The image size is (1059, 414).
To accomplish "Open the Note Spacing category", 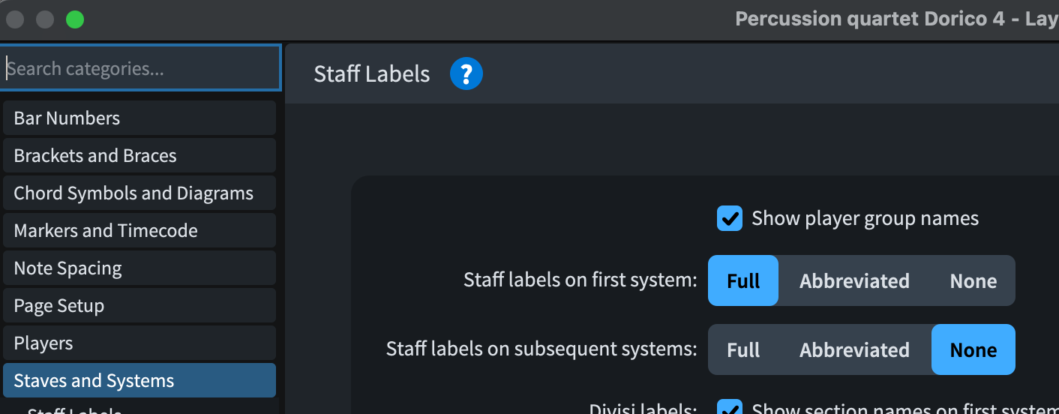I will [x=139, y=268].
